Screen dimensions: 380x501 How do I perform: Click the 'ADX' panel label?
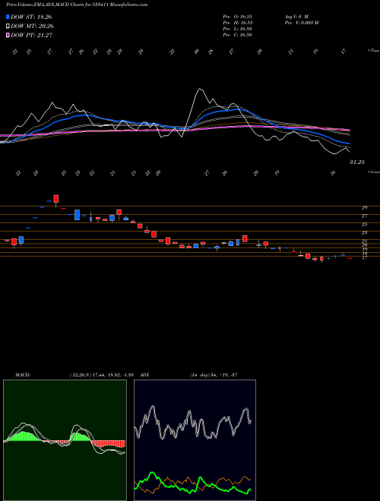coord(145,375)
